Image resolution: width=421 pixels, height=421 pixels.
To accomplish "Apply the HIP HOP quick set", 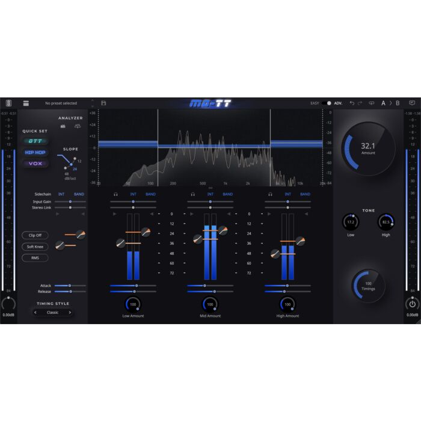I will point(35,152).
